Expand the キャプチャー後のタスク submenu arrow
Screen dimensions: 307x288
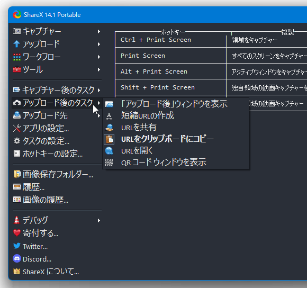click(x=99, y=90)
